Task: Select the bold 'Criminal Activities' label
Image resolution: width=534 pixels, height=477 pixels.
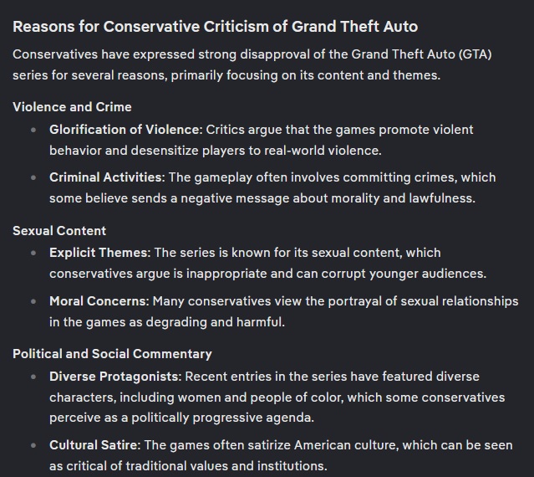Action: tap(107, 177)
